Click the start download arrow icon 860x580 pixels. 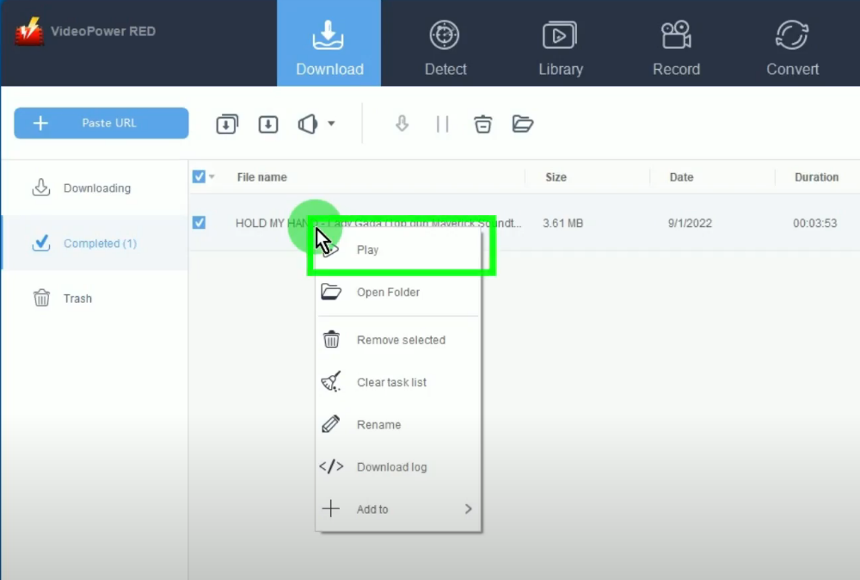tap(402, 124)
